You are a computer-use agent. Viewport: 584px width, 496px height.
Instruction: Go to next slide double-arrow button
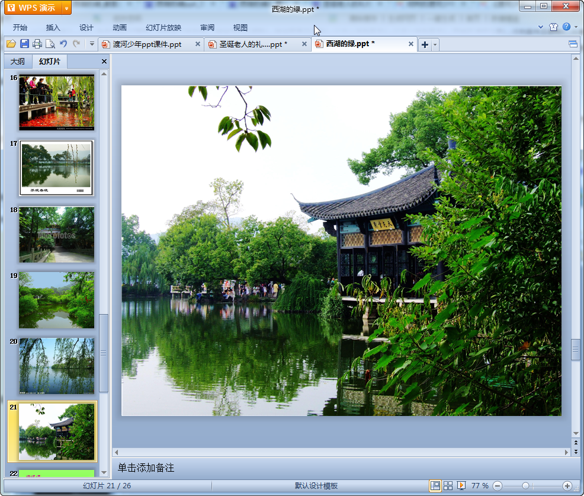tap(576, 452)
